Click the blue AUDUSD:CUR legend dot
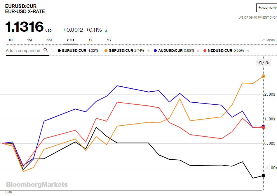Screen dimensions: 277x196 click(155, 51)
